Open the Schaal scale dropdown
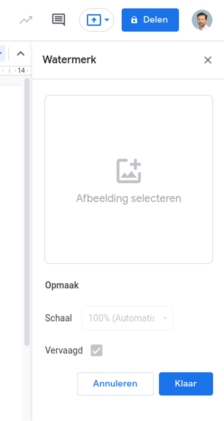 127,318
